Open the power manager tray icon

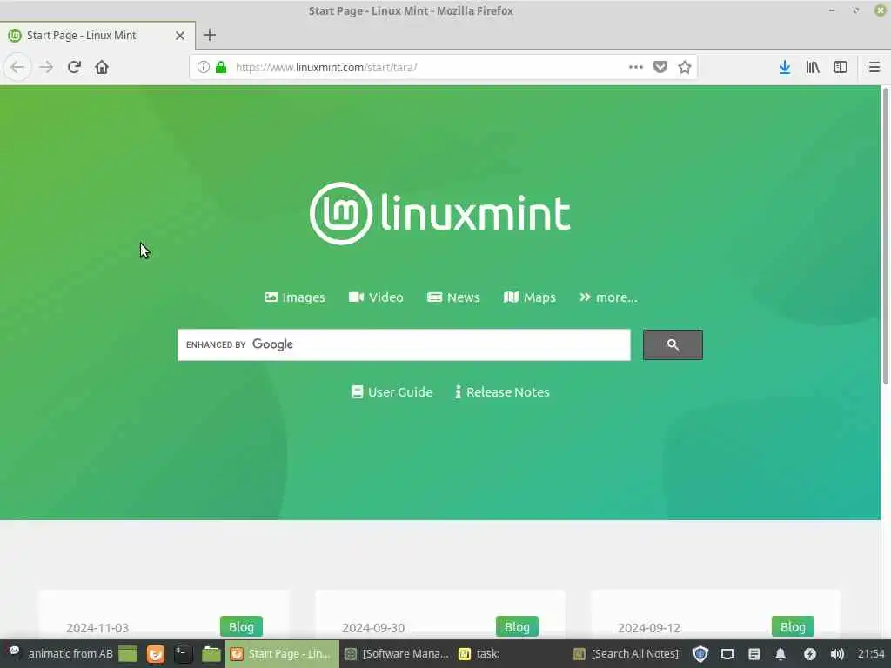click(x=810, y=654)
